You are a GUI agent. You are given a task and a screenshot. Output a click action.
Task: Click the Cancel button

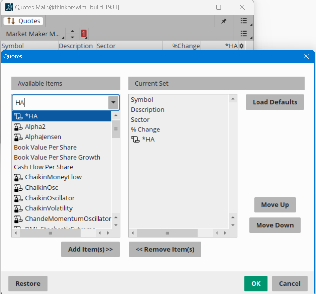(290, 283)
